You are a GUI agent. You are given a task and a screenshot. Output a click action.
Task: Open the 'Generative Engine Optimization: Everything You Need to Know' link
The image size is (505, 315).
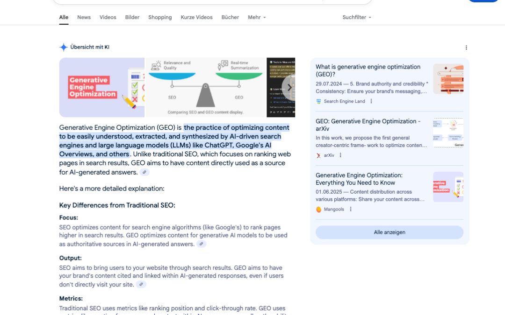click(359, 179)
